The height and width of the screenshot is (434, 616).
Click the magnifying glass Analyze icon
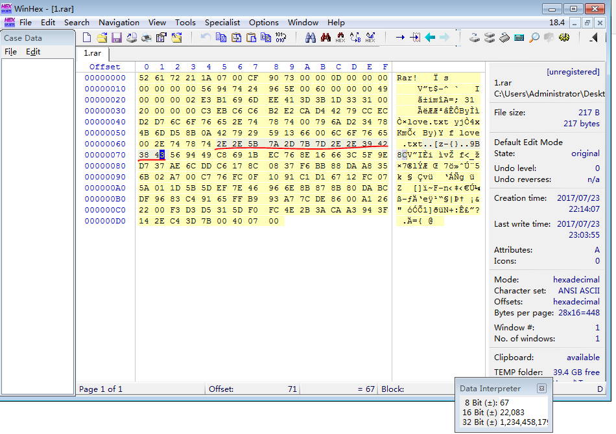point(534,38)
